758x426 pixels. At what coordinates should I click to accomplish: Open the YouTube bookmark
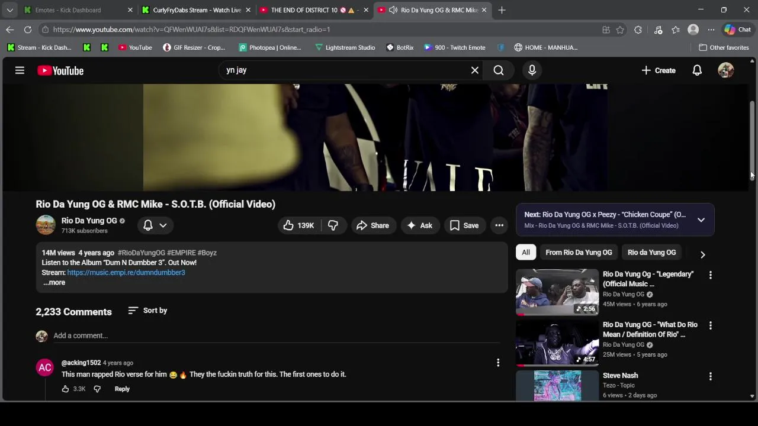click(x=135, y=47)
